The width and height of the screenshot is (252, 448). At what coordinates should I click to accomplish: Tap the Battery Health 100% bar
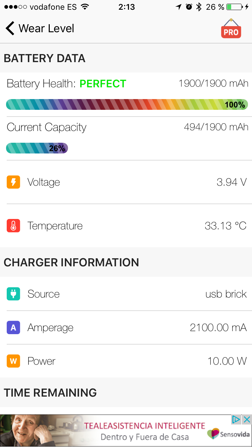(127, 104)
